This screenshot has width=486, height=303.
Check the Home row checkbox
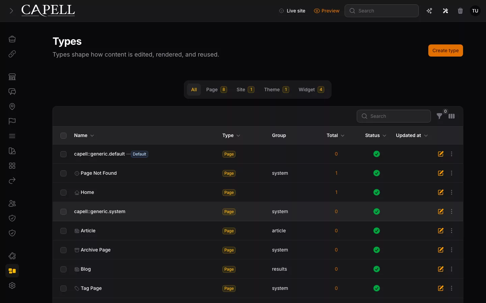[63, 192]
